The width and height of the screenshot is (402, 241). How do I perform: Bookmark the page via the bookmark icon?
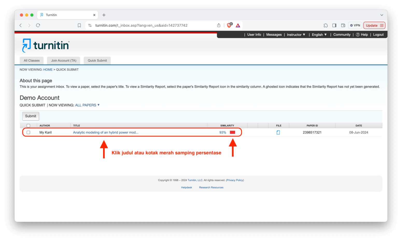[x=79, y=25]
